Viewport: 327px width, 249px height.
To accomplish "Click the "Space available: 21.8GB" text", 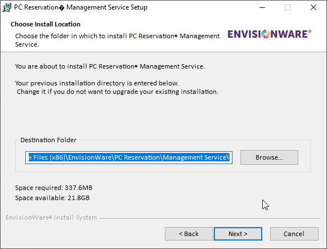I will point(52,198).
